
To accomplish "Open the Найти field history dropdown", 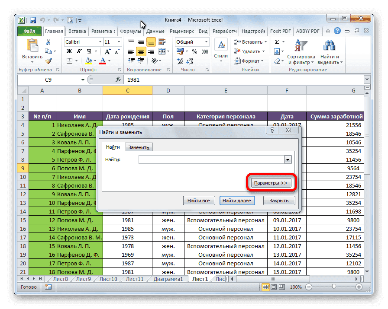I will pos(287,159).
